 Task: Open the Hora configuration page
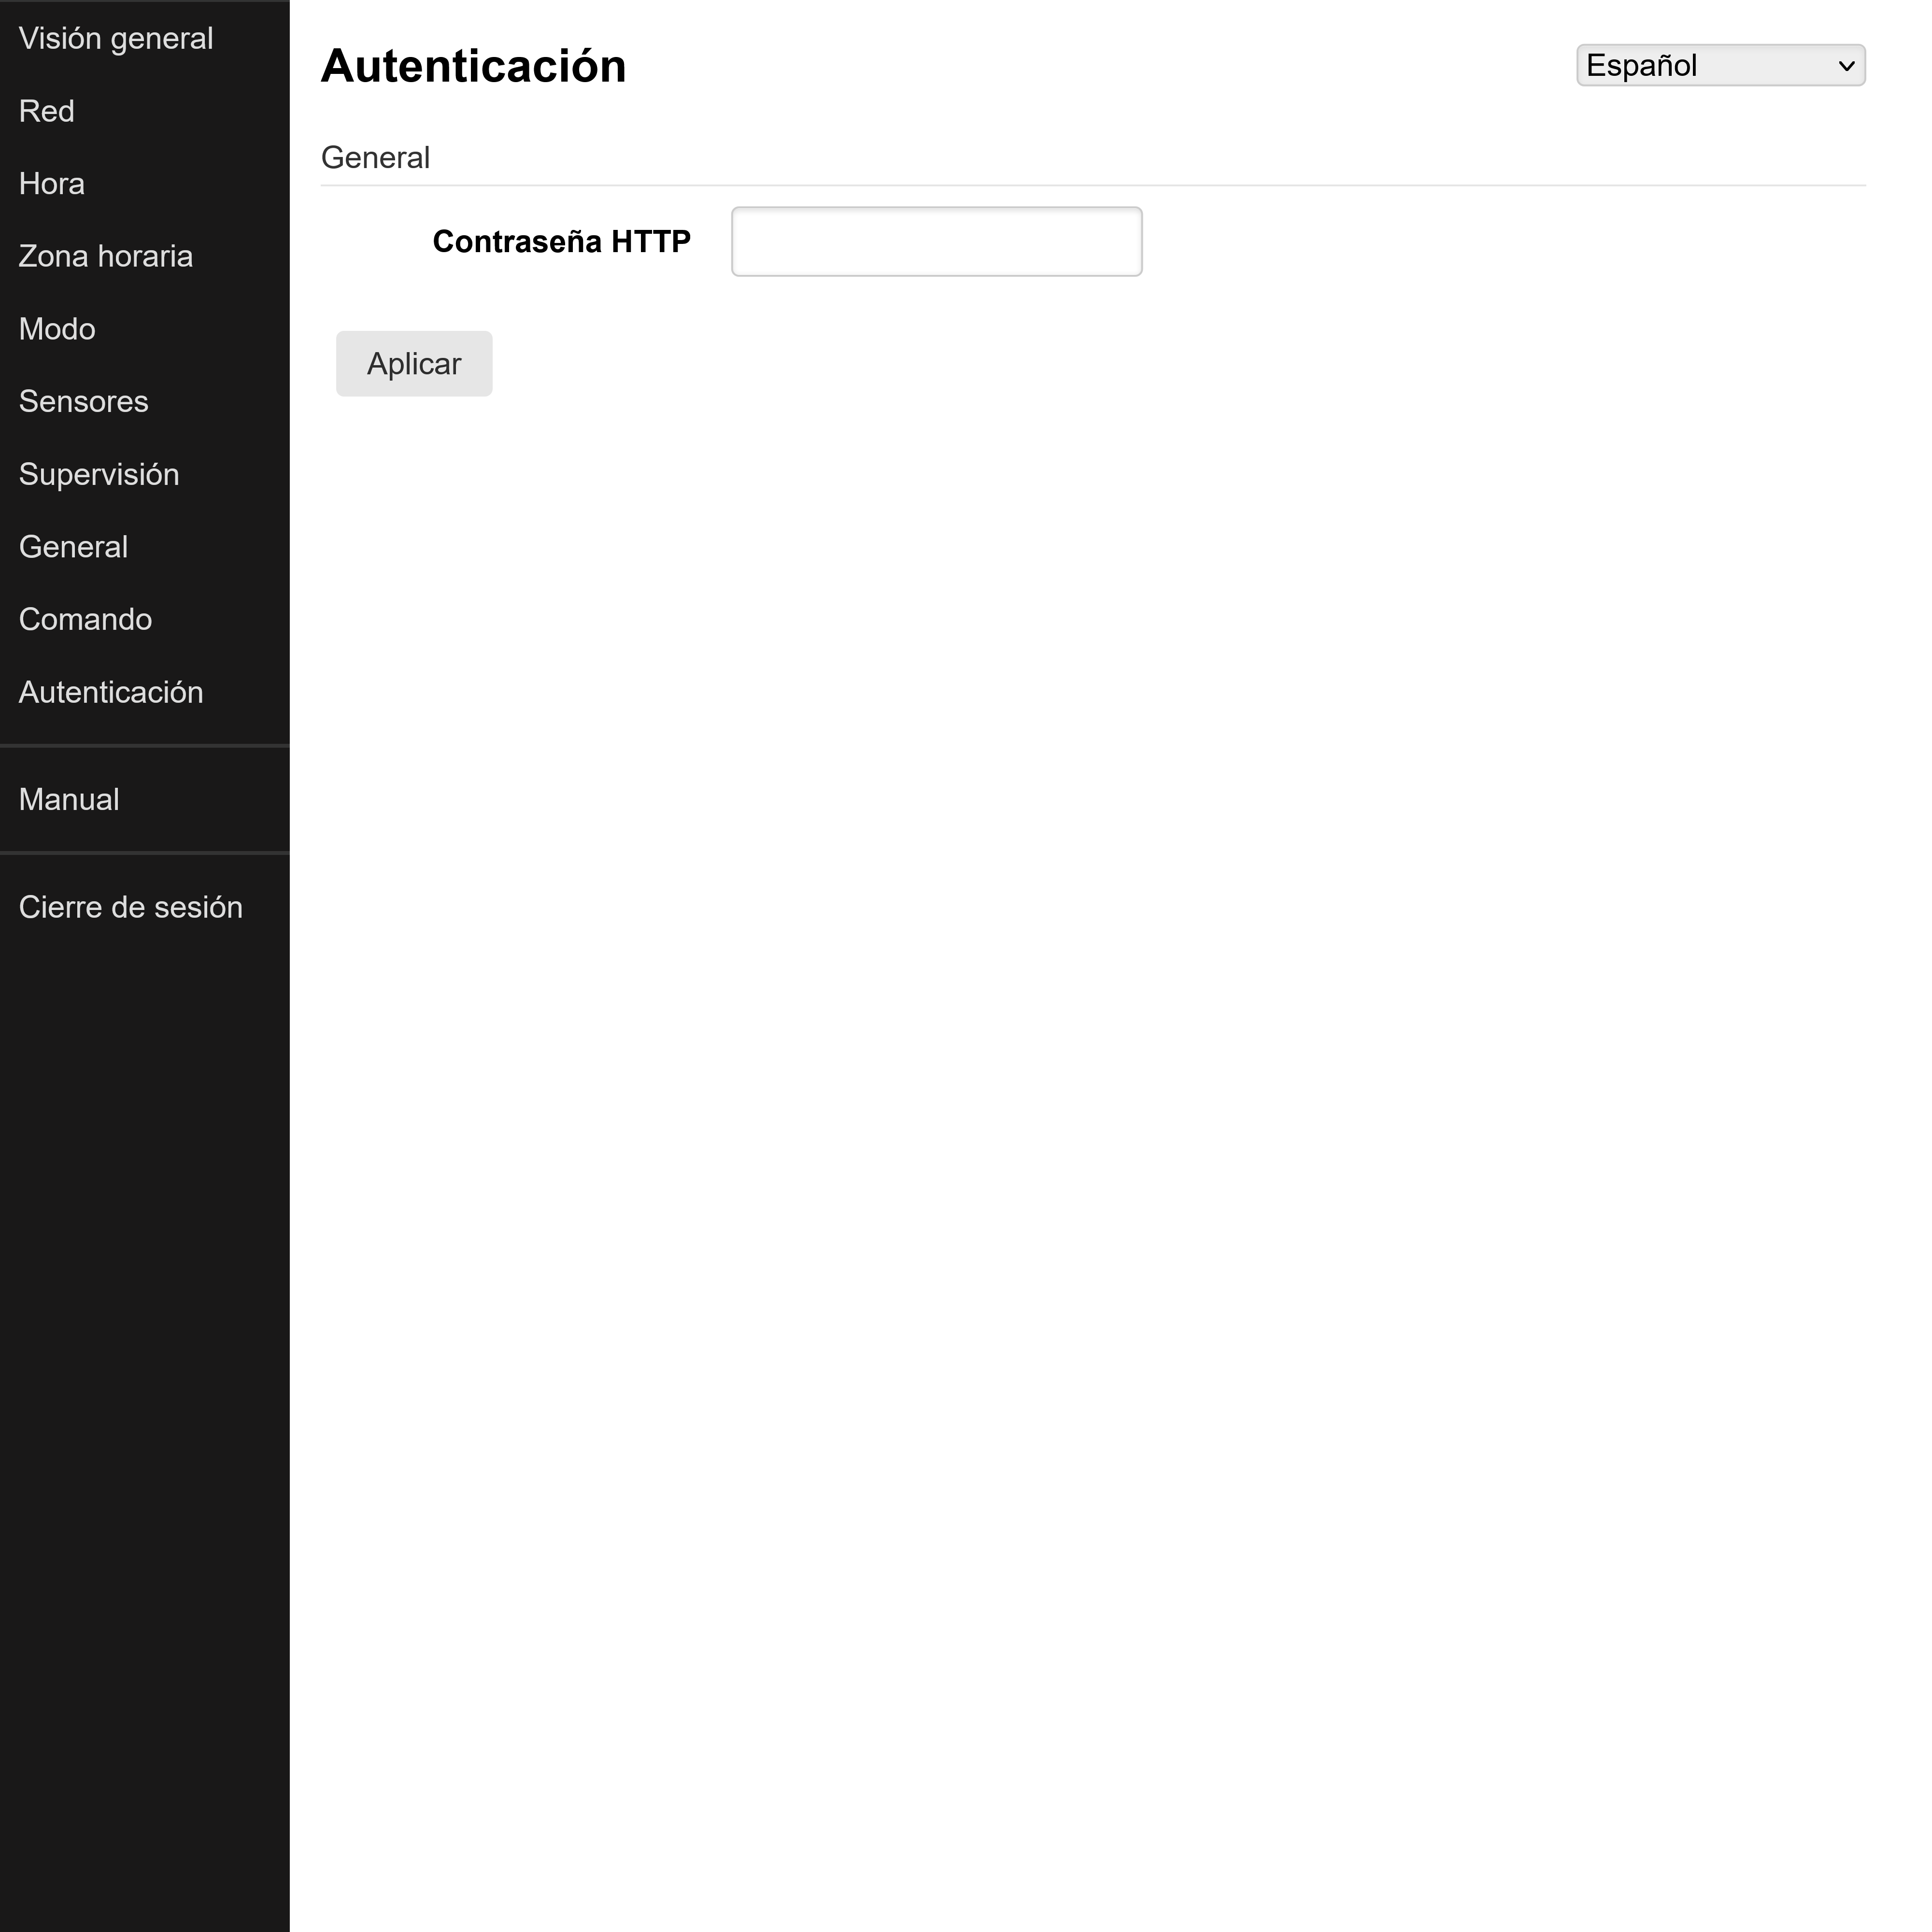51,183
